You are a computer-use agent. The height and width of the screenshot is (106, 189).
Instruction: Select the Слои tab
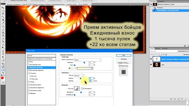(x=152, y=48)
